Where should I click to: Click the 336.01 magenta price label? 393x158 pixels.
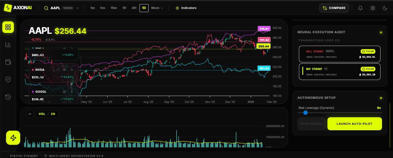[264, 29]
